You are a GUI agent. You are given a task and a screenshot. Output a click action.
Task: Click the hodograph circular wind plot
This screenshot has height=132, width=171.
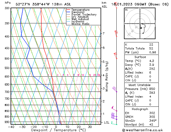click(x=140, y=23)
